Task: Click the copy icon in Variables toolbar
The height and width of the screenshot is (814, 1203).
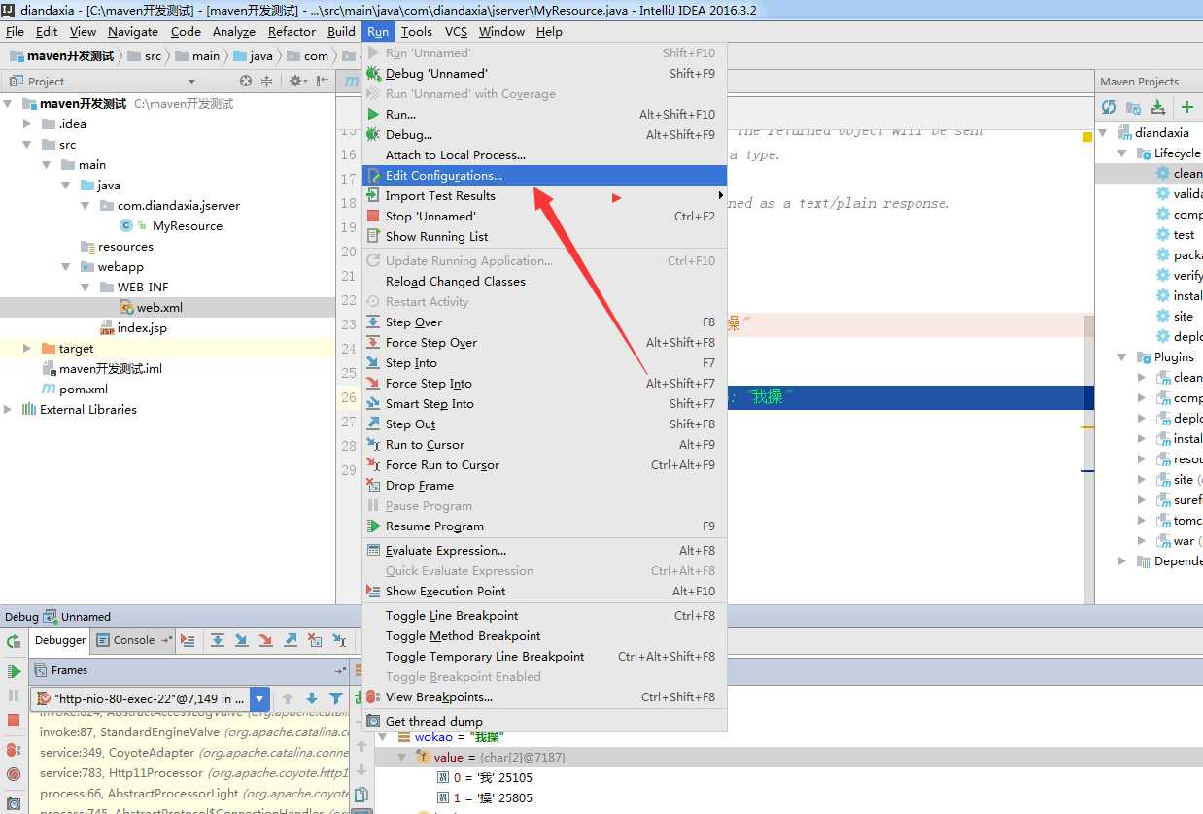Action: 361,795
